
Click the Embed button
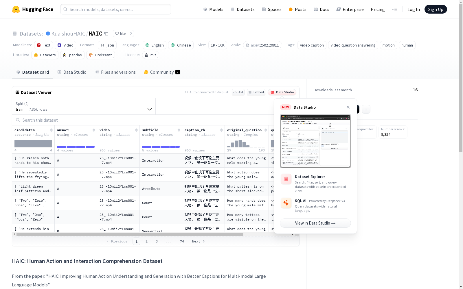(x=256, y=92)
